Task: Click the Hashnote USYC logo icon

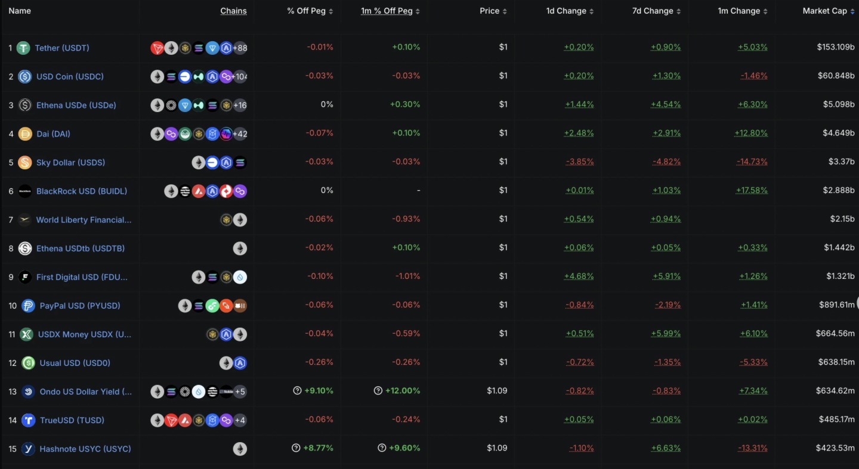Action: click(28, 449)
